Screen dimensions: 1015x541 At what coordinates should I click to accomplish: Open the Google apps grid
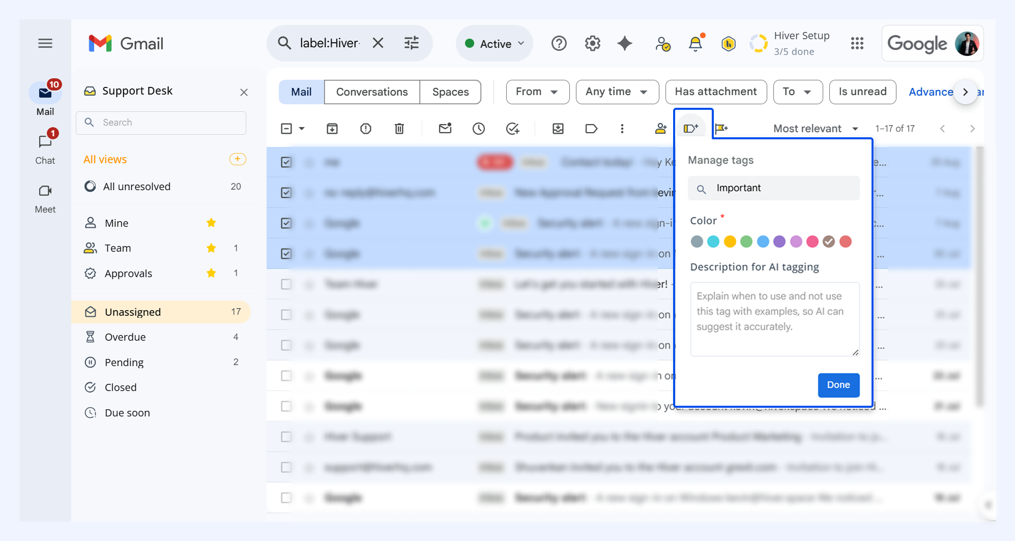(x=857, y=44)
